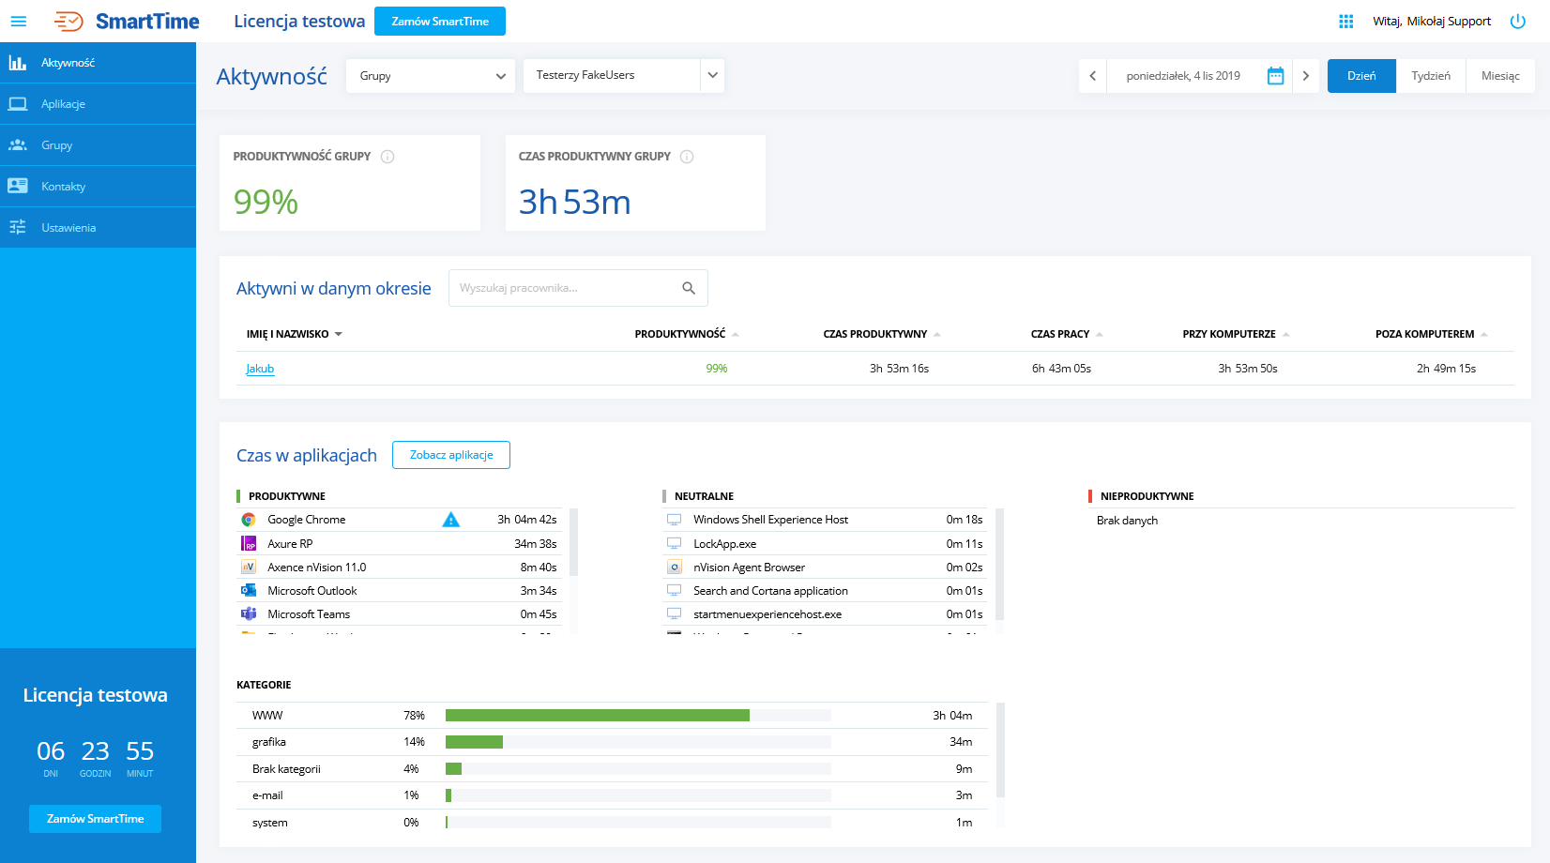Go to next day arrow
Screen dimensions: 1550x863
(1305, 76)
